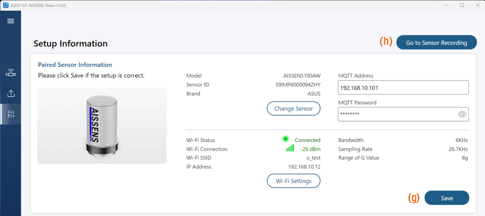Image resolution: width=485 pixels, height=216 pixels.
Task: Click the Change Sensor button
Action: tap(294, 108)
